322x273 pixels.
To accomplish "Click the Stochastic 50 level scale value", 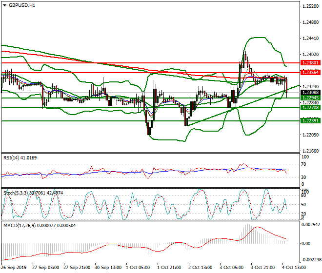I will click(x=304, y=205).
